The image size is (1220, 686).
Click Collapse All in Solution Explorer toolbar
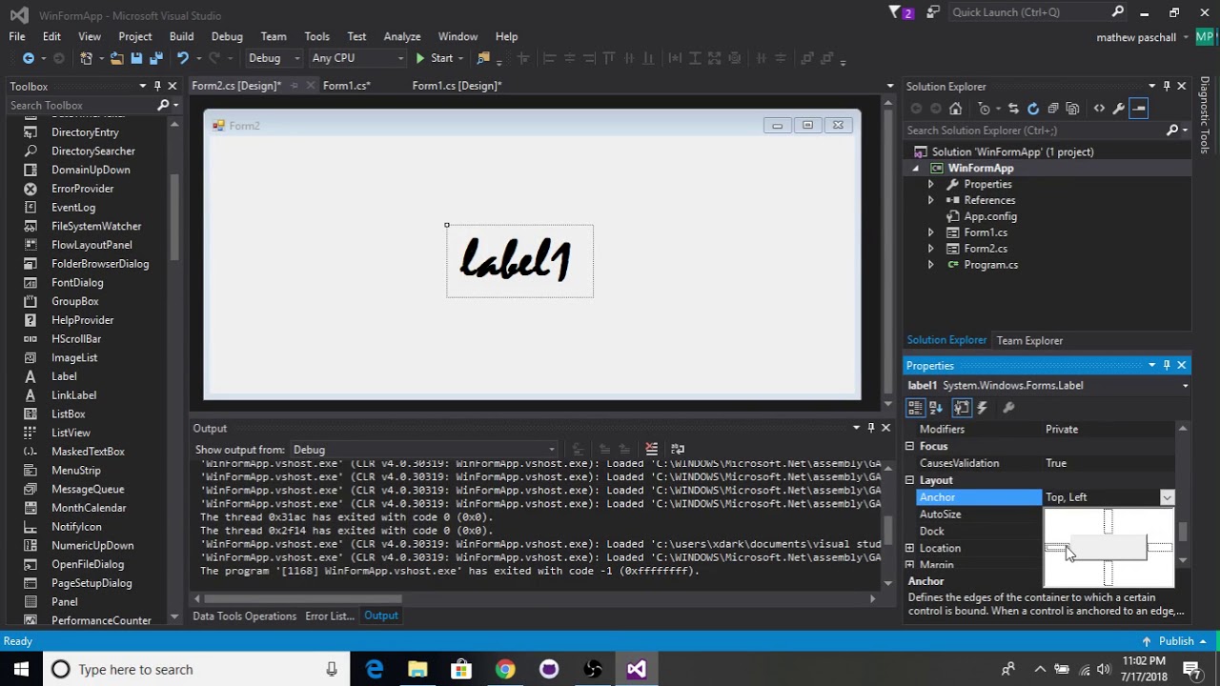1052,109
